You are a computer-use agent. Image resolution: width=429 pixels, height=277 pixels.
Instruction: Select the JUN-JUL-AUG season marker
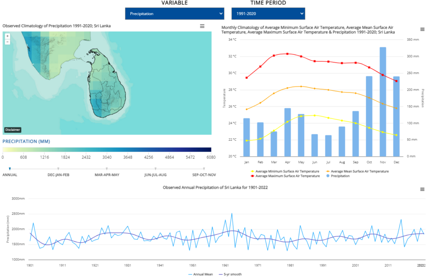point(155,169)
